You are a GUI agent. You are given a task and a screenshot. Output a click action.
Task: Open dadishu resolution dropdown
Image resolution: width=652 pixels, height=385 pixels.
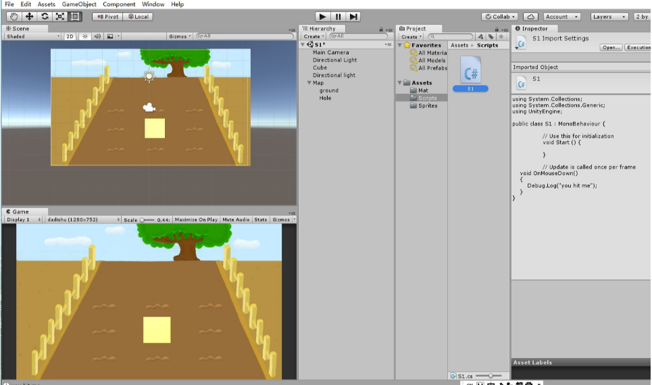tap(82, 220)
